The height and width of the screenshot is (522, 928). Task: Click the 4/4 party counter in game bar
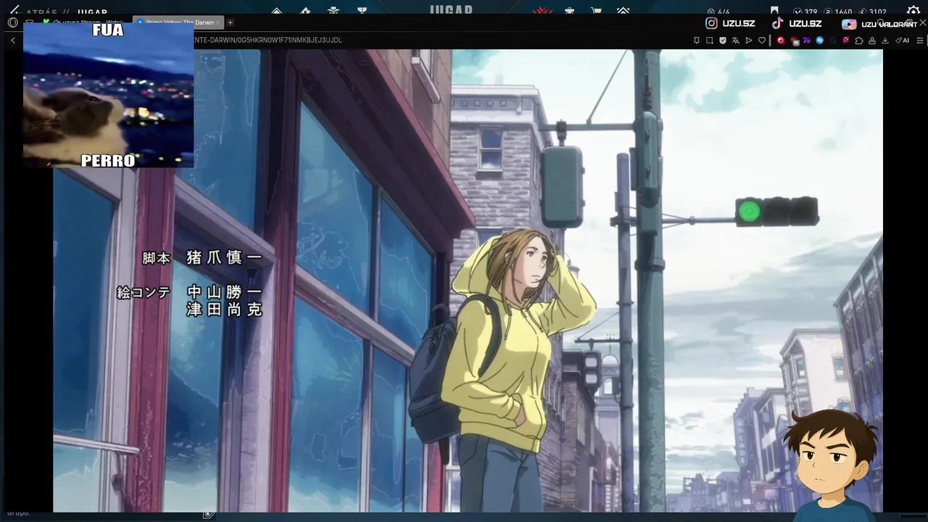tap(718, 12)
